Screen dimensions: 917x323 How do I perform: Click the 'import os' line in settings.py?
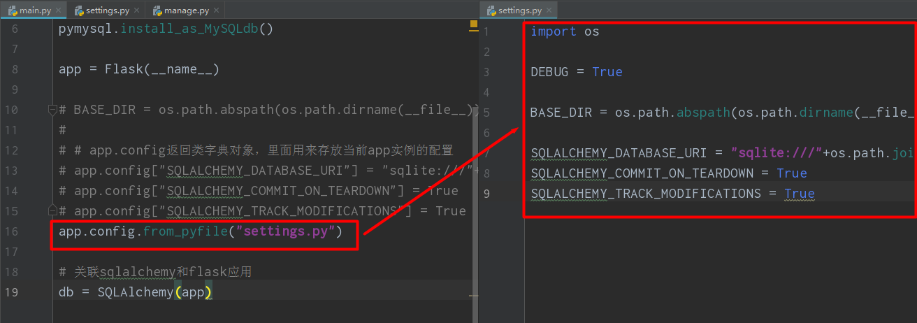pyautogui.click(x=565, y=31)
